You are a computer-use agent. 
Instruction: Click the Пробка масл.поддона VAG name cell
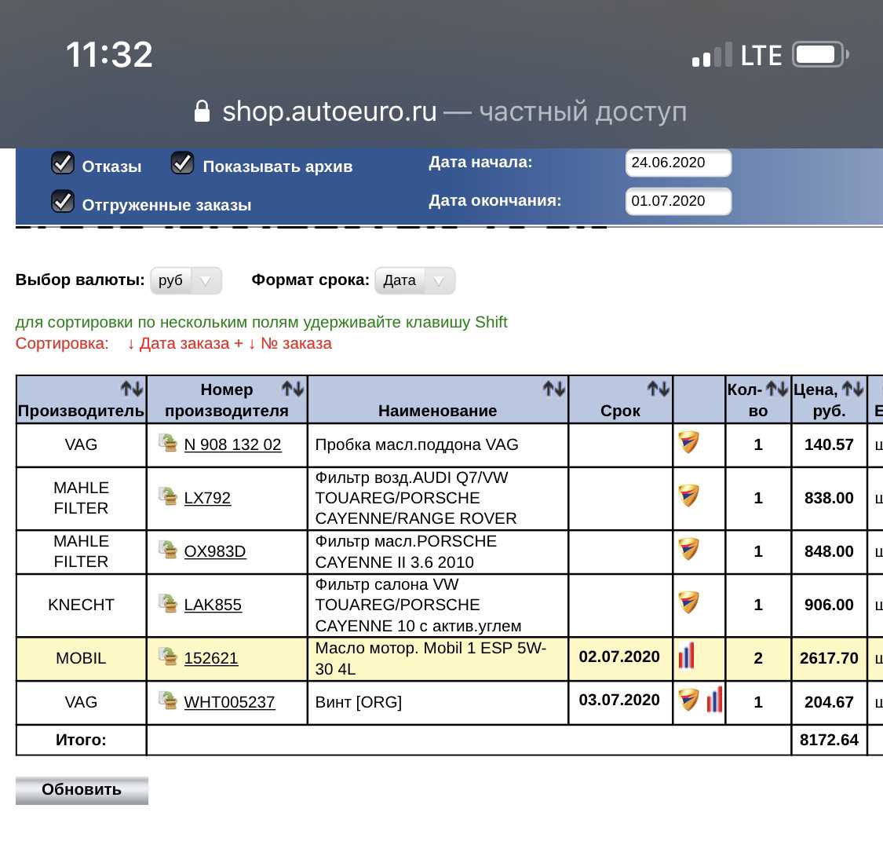coord(438,445)
